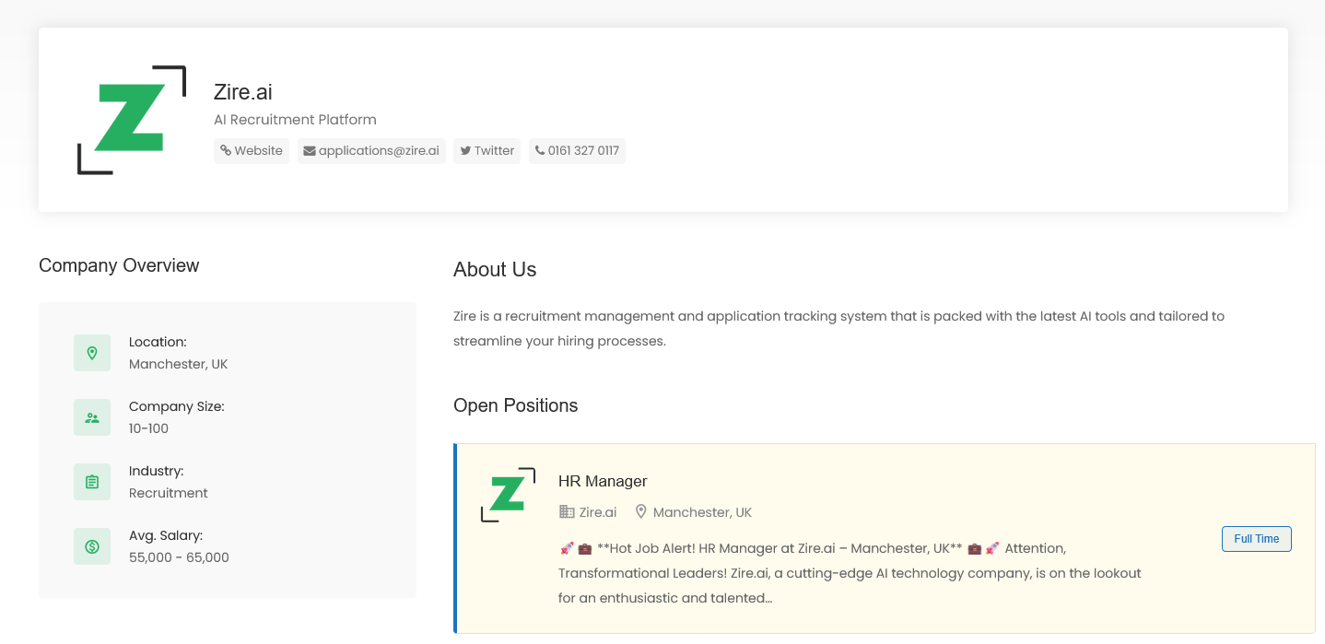1325x644 pixels.
Task: Open the Twitter profile link
Action: pos(487,151)
